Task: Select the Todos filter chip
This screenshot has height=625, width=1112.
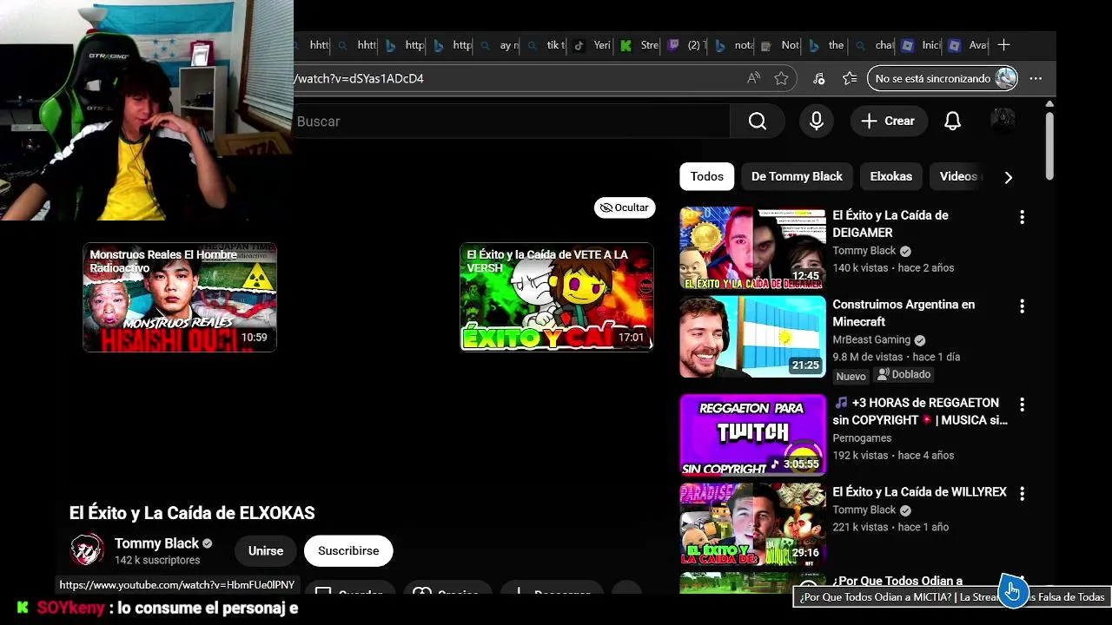Action: [x=706, y=176]
